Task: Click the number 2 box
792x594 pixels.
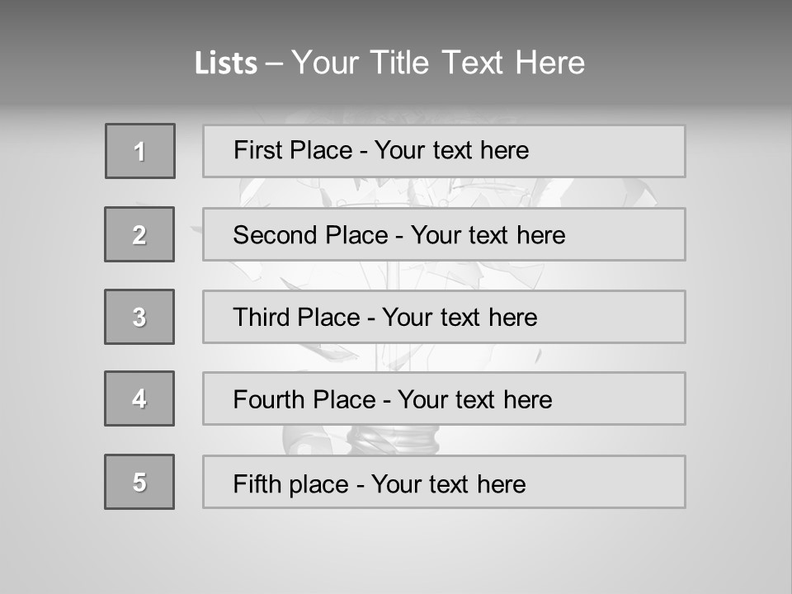Action: (x=139, y=234)
